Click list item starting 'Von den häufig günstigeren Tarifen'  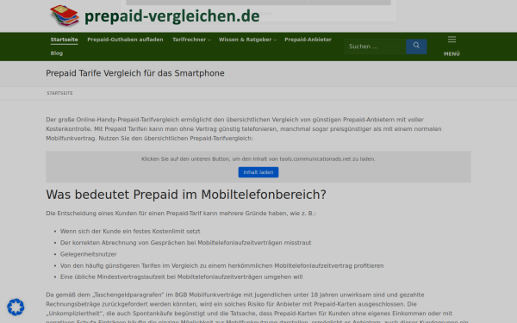click(222, 265)
